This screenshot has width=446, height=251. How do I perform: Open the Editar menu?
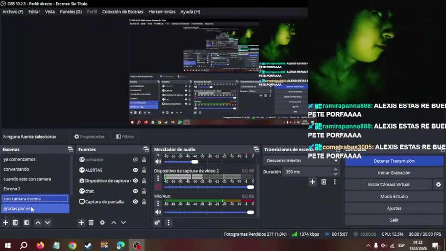34,12
